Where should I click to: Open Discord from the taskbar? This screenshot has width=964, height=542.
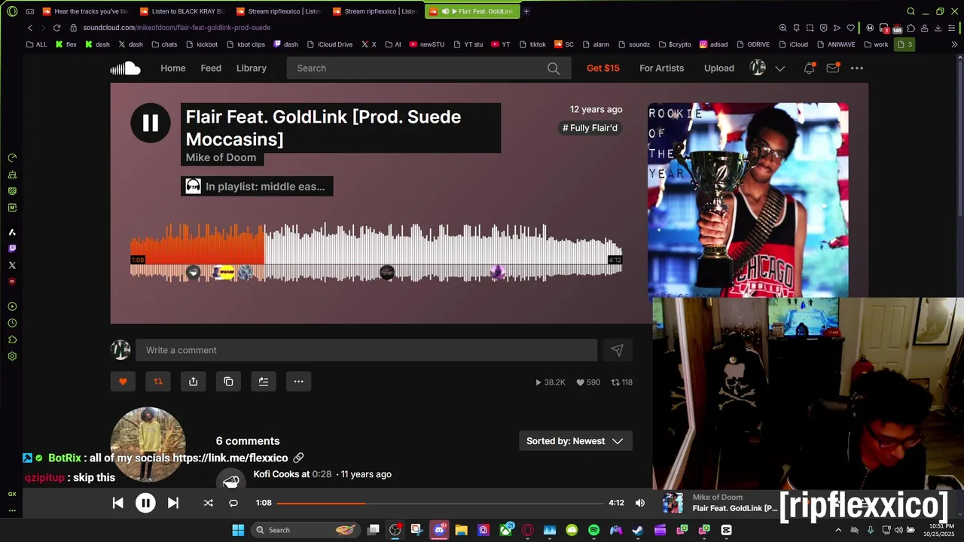[440, 530]
